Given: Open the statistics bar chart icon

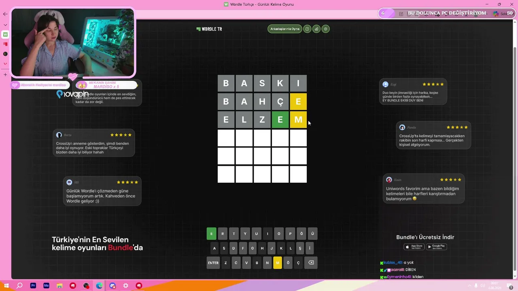Looking at the screenshot, I should point(316,29).
